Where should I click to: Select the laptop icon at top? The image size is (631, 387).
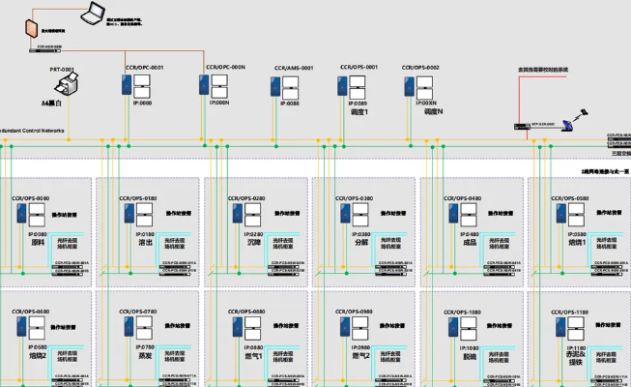(93, 13)
